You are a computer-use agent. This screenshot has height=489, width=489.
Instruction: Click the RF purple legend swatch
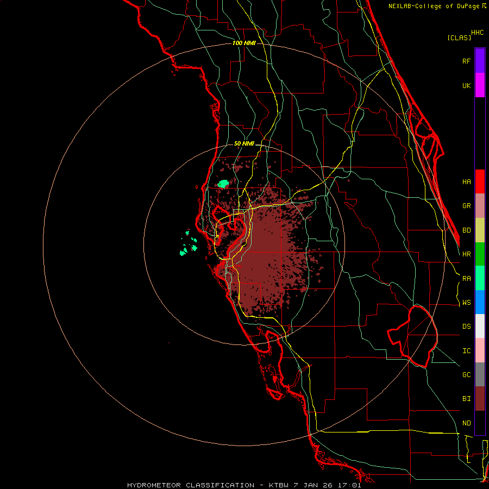click(480, 61)
